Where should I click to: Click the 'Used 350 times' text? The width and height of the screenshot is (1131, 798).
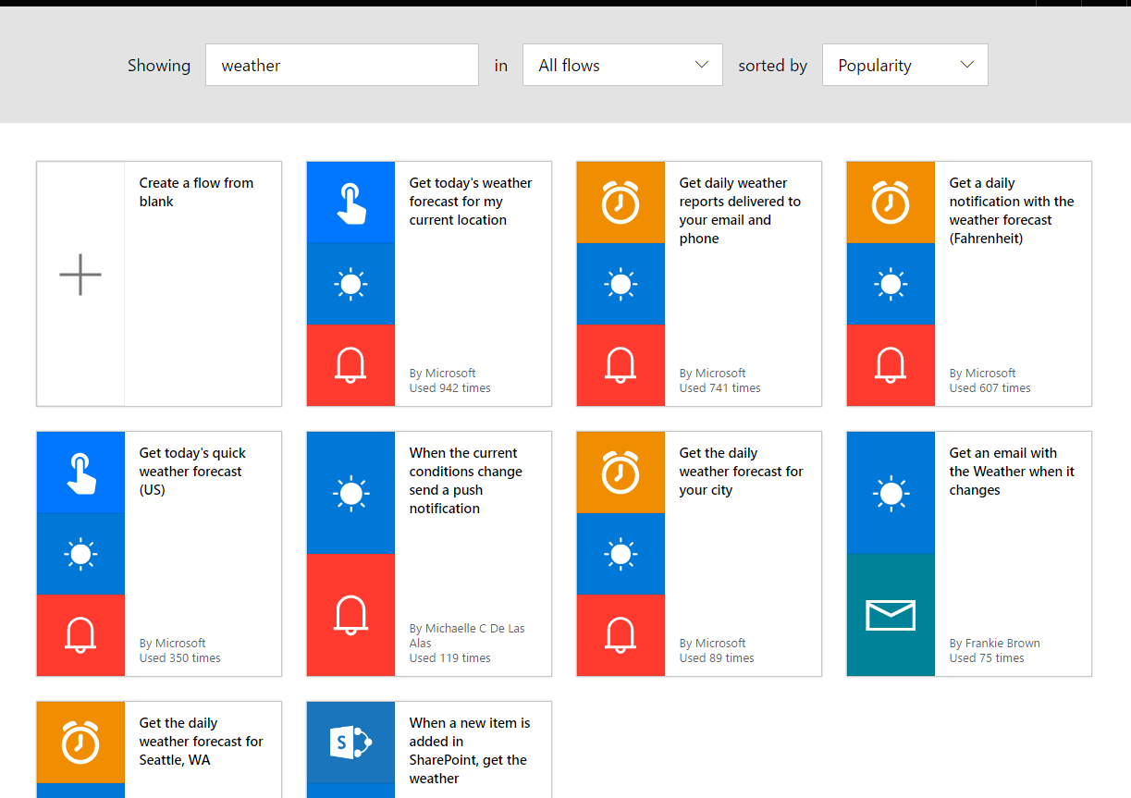point(180,658)
